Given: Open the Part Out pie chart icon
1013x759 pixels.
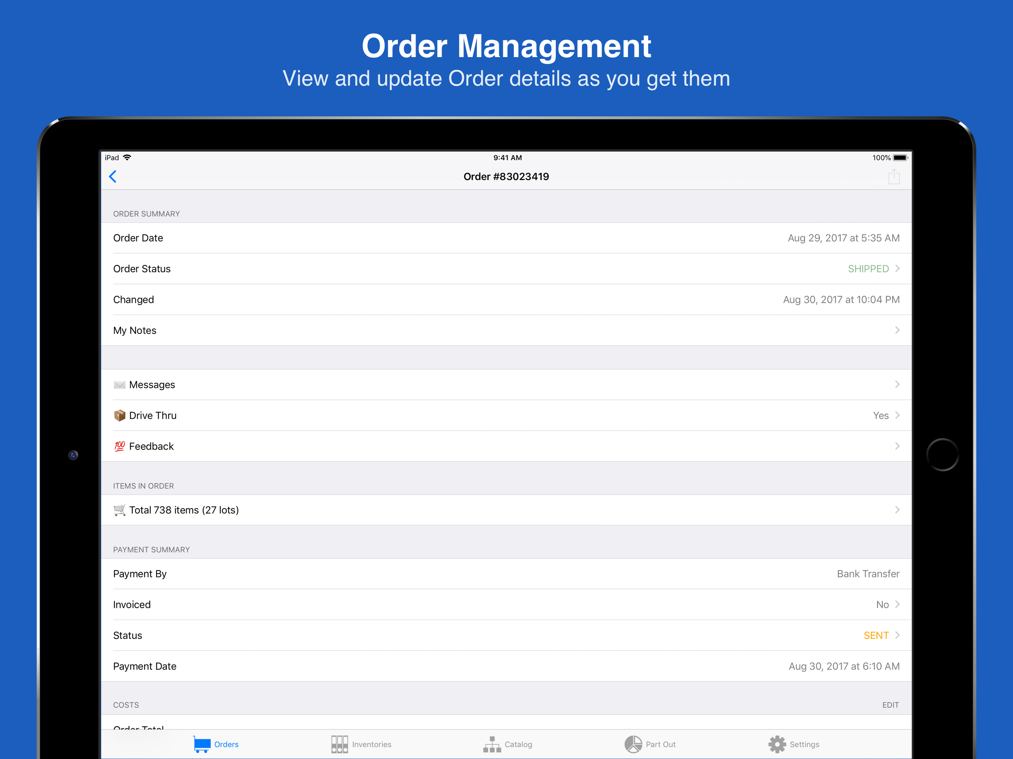Looking at the screenshot, I should (x=633, y=744).
